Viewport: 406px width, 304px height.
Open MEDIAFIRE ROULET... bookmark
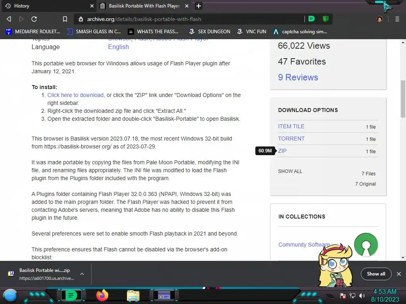(x=33, y=32)
